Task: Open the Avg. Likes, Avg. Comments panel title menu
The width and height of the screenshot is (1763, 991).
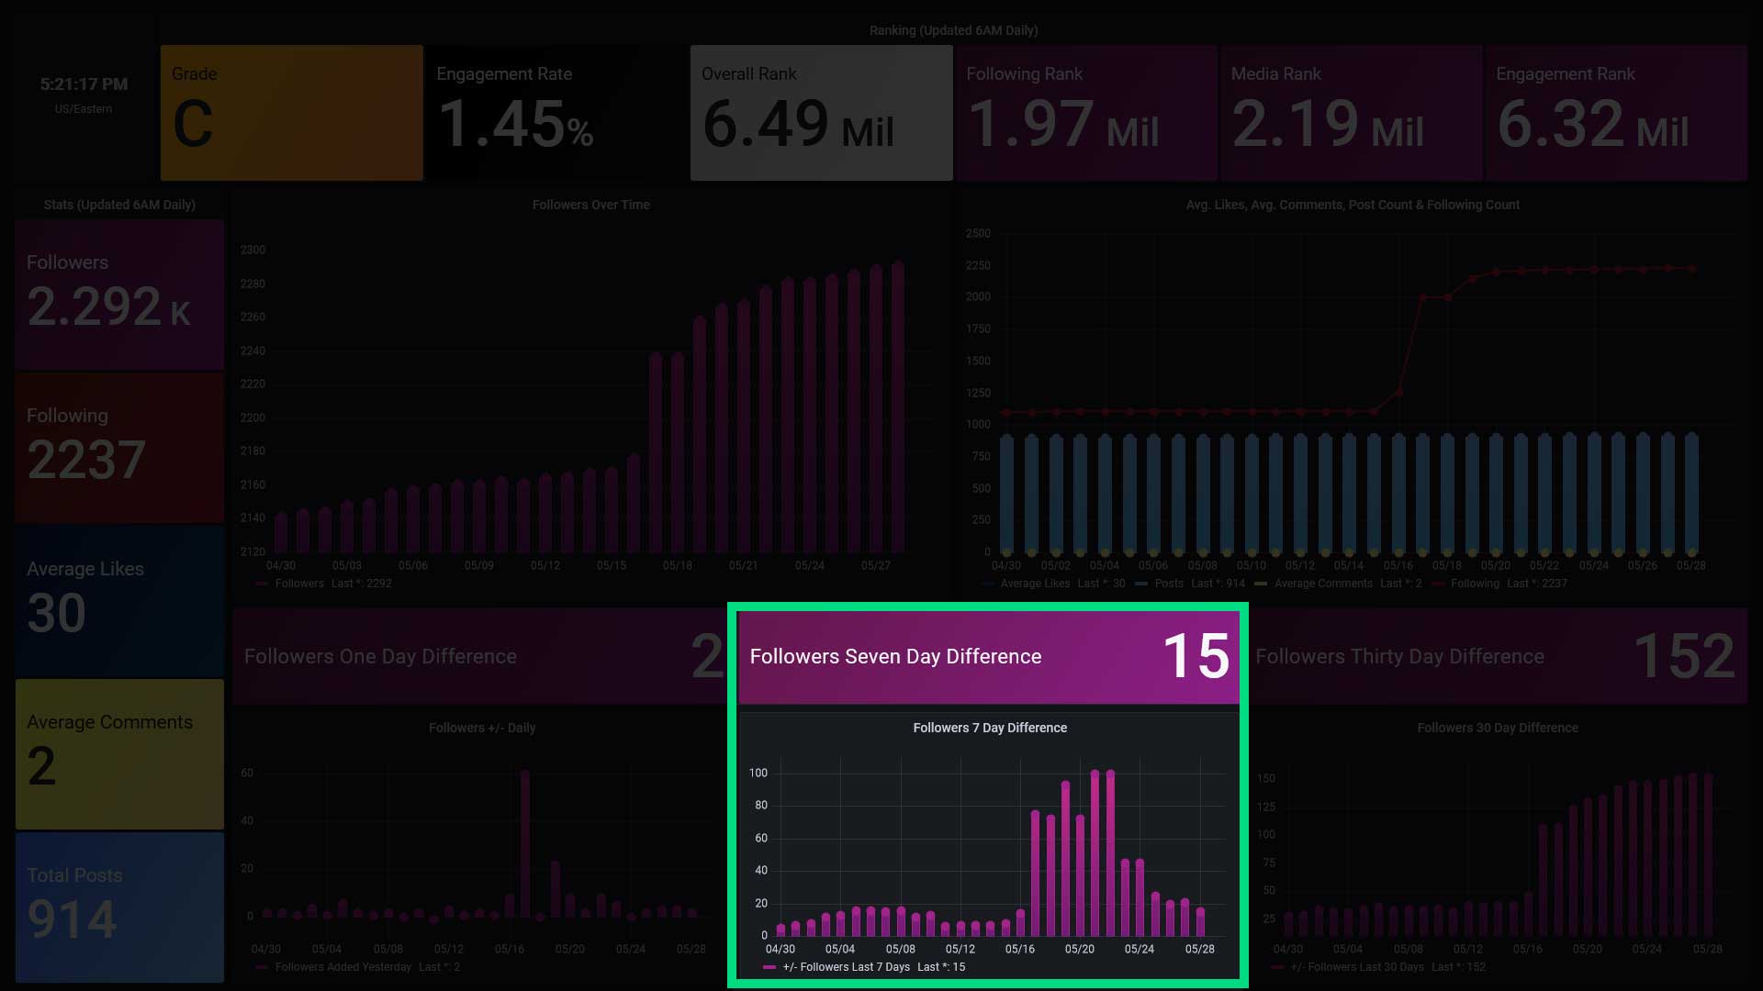Action: [1352, 205]
